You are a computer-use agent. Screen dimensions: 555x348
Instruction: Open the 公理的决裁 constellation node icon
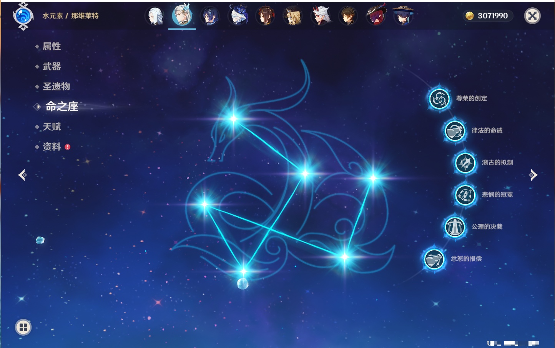[455, 227]
